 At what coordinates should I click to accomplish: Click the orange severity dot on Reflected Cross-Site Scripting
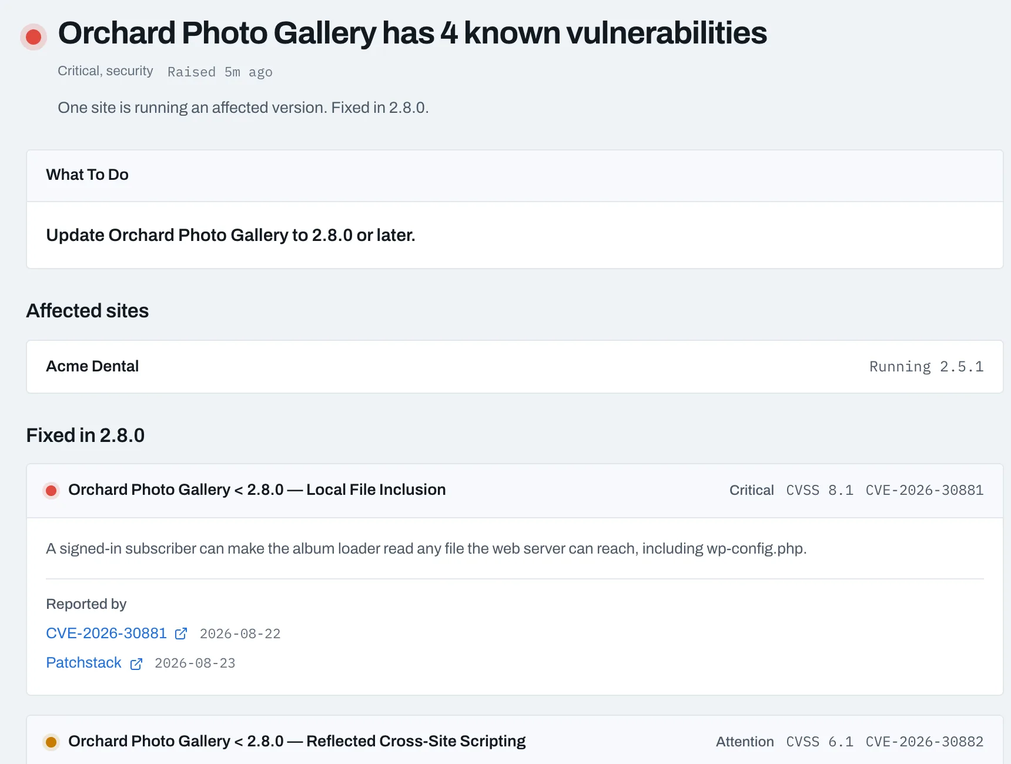(51, 742)
